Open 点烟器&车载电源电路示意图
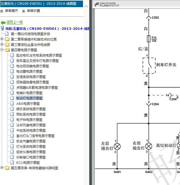The height and width of the screenshot is (185, 180). (x=37, y=88)
